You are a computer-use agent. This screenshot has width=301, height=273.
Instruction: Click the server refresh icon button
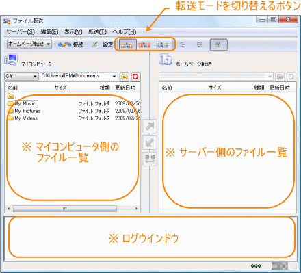click(x=291, y=77)
